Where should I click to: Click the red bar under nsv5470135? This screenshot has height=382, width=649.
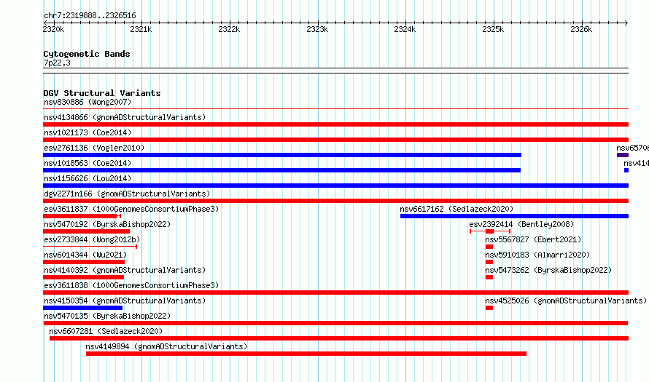coord(335,323)
